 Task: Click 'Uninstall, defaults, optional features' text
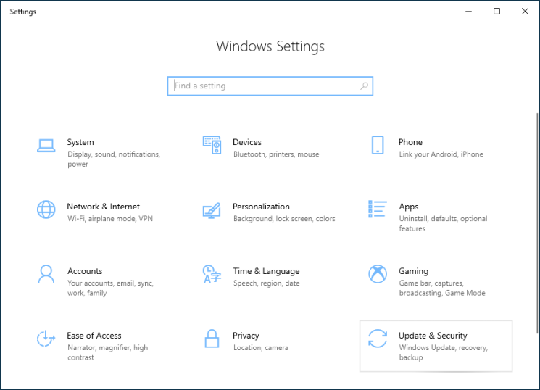tap(443, 223)
